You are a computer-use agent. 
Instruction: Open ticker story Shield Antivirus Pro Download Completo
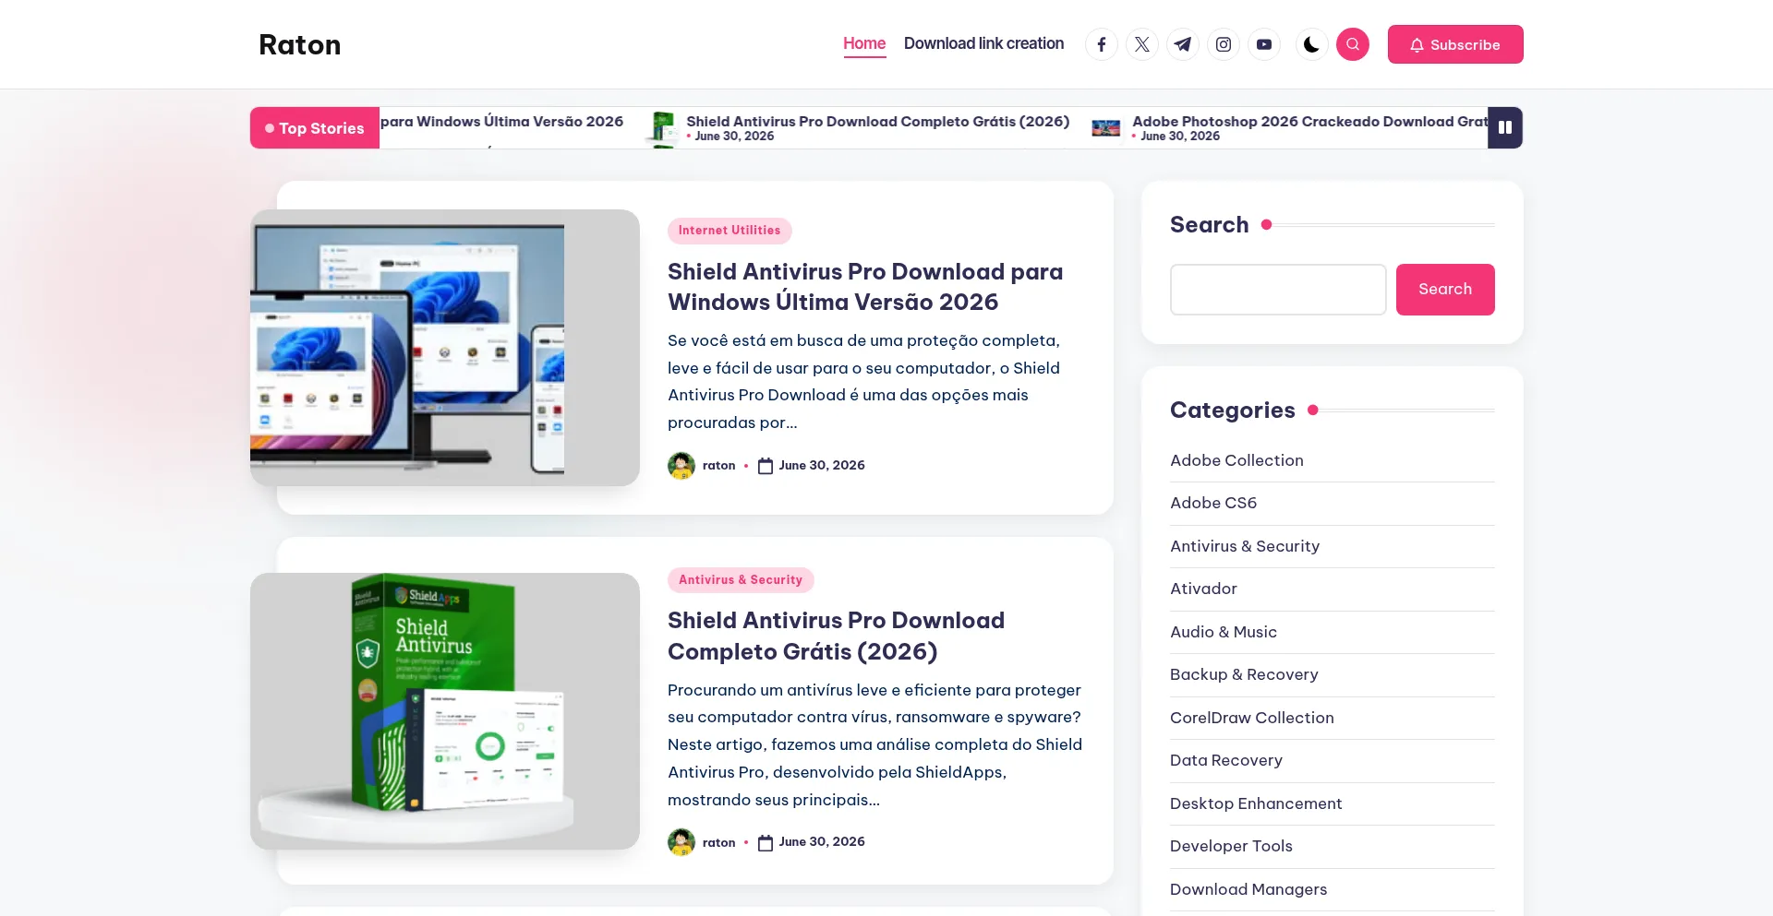[x=878, y=121]
